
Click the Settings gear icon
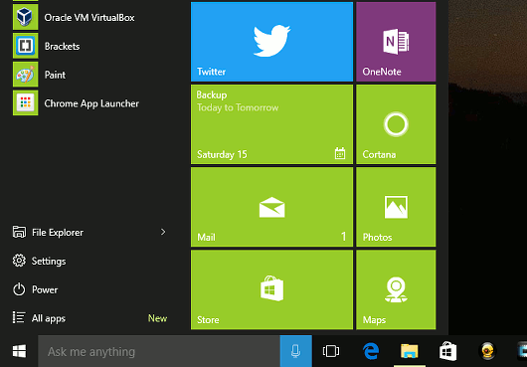(19, 261)
